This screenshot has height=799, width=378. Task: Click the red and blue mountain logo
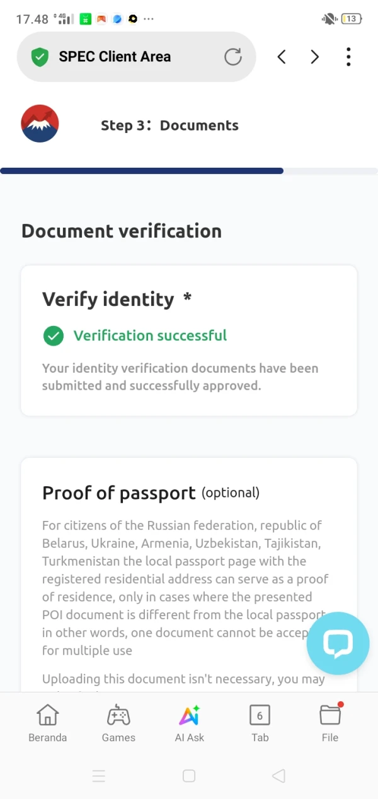point(40,124)
